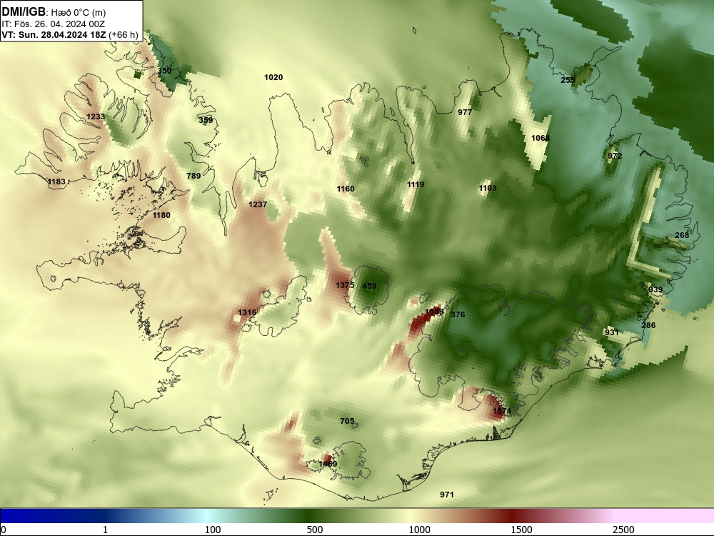Click the 931 map value
The height and width of the screenshot is (536, 714).
click(612, 332)
